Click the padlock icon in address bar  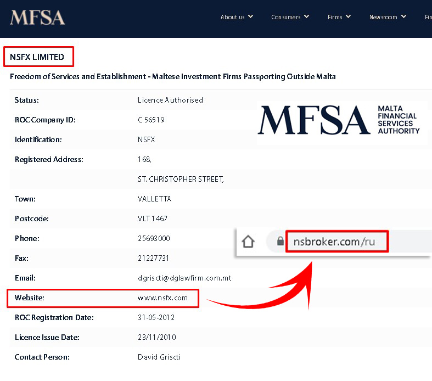[x=280, y=241]
